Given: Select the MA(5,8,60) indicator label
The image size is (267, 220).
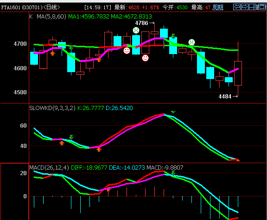Looking at the screenshot, I should click(x=51, y=17).
